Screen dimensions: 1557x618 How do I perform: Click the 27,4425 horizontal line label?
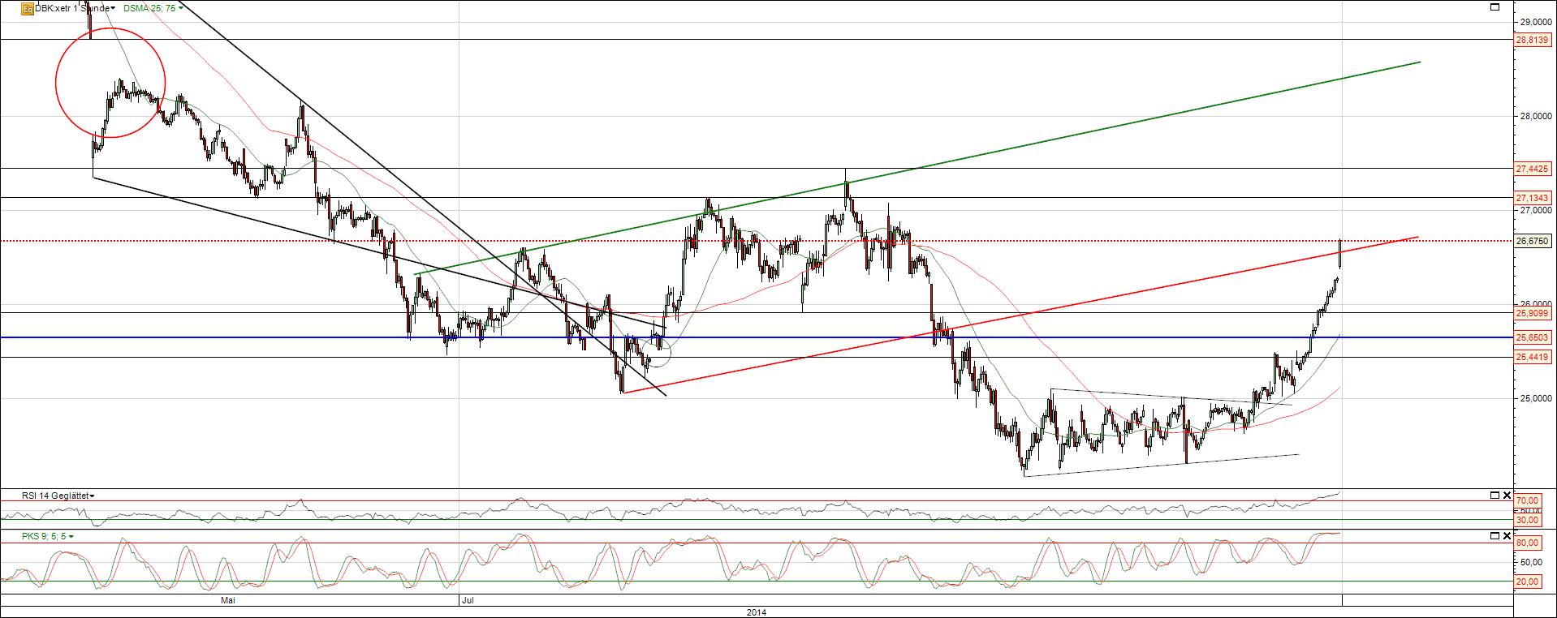(1533, 169)
